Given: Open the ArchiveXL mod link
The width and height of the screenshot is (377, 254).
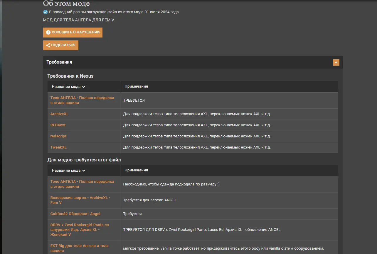Looking at the screenshot, I should (x=59, y=114).
